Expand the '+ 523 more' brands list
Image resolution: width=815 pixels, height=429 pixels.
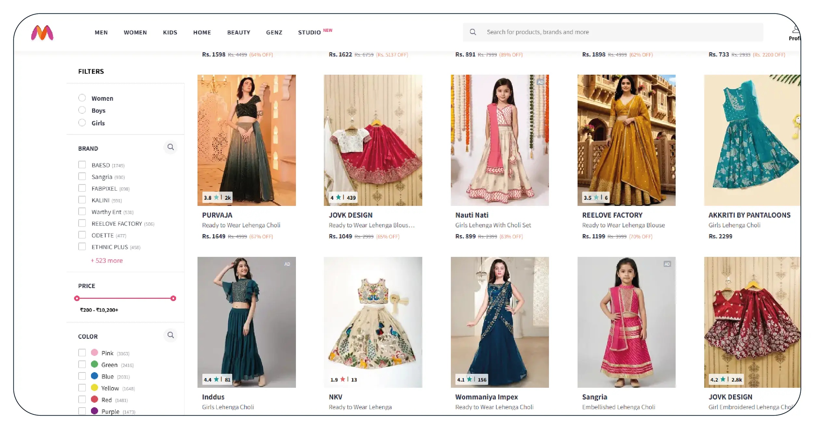click(107, 260)
